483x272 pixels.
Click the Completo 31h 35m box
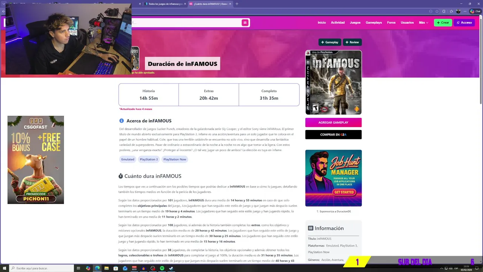269,95
